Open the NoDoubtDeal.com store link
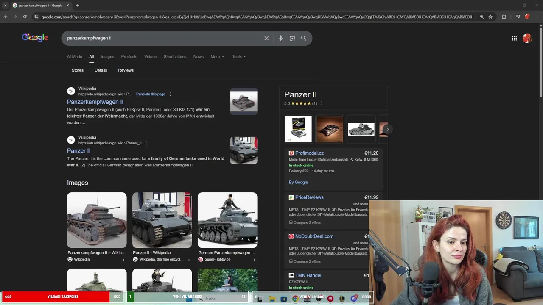This screenshot has width=543, height=305. pyautogui.click(x=314, y=236)
